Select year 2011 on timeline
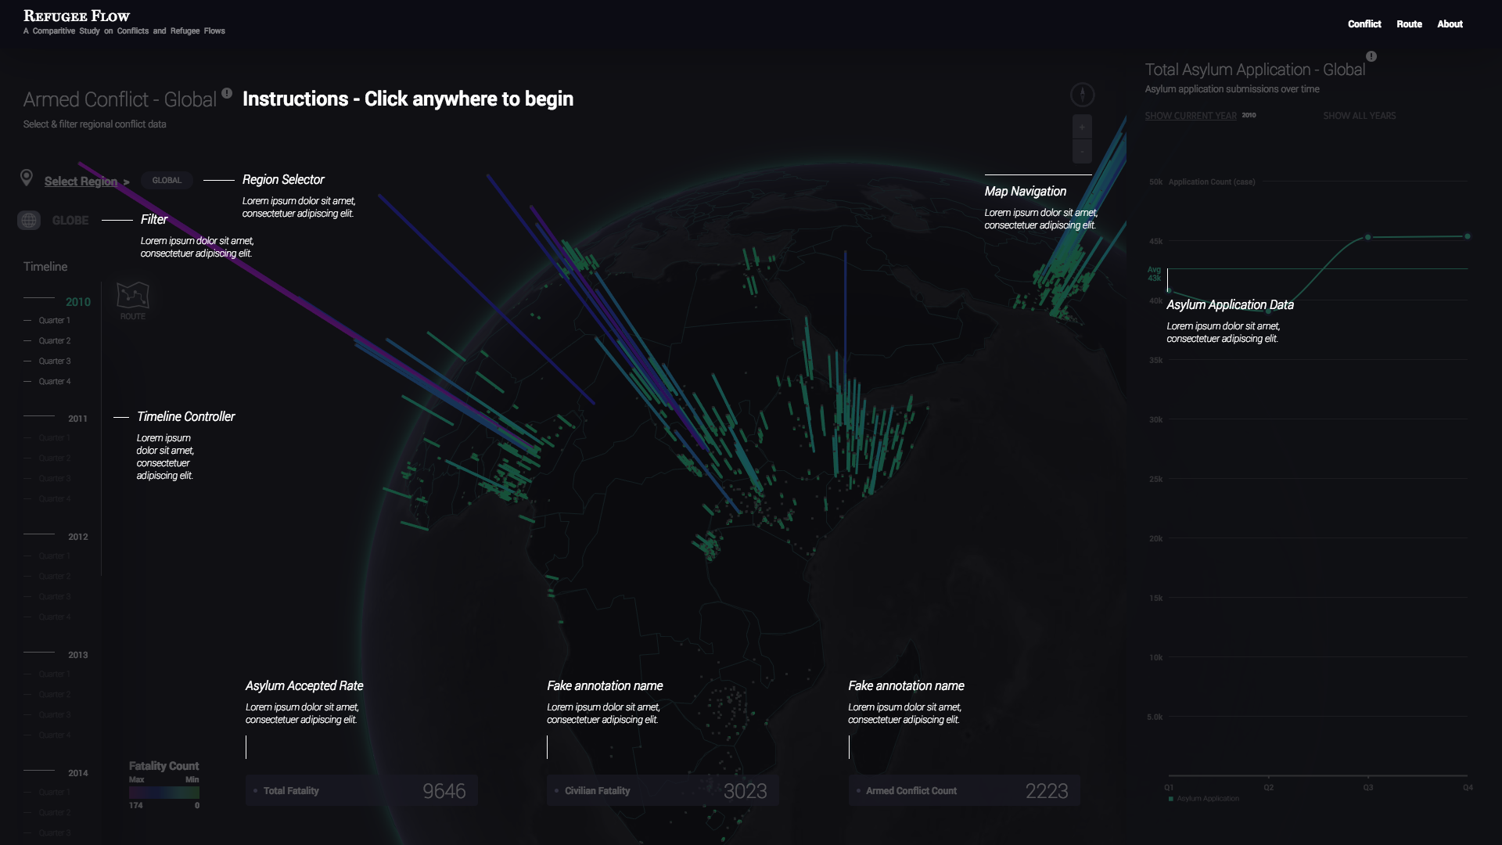The image size is (1502, 845). pos(77,419)
